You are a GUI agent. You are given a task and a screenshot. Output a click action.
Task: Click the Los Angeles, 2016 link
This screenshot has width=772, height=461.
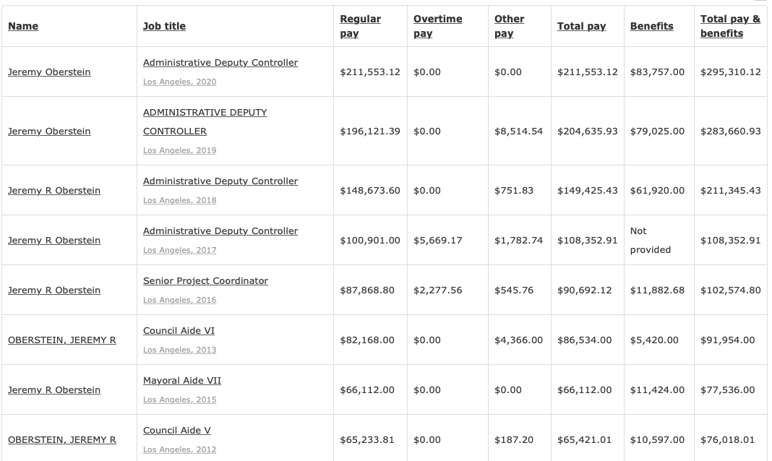(x=179, y=300)
